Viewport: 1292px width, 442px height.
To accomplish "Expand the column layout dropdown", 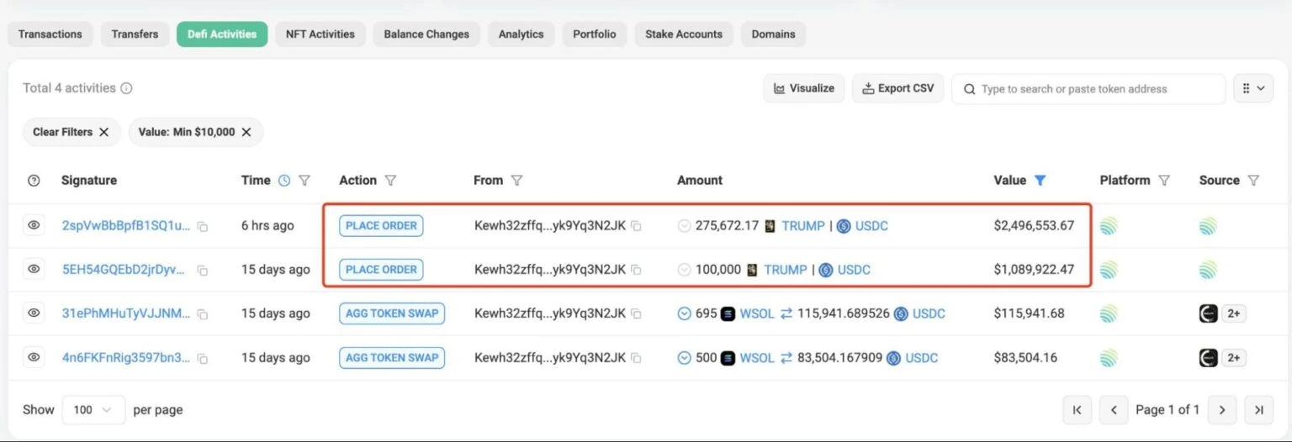I will coord(1252,88).
